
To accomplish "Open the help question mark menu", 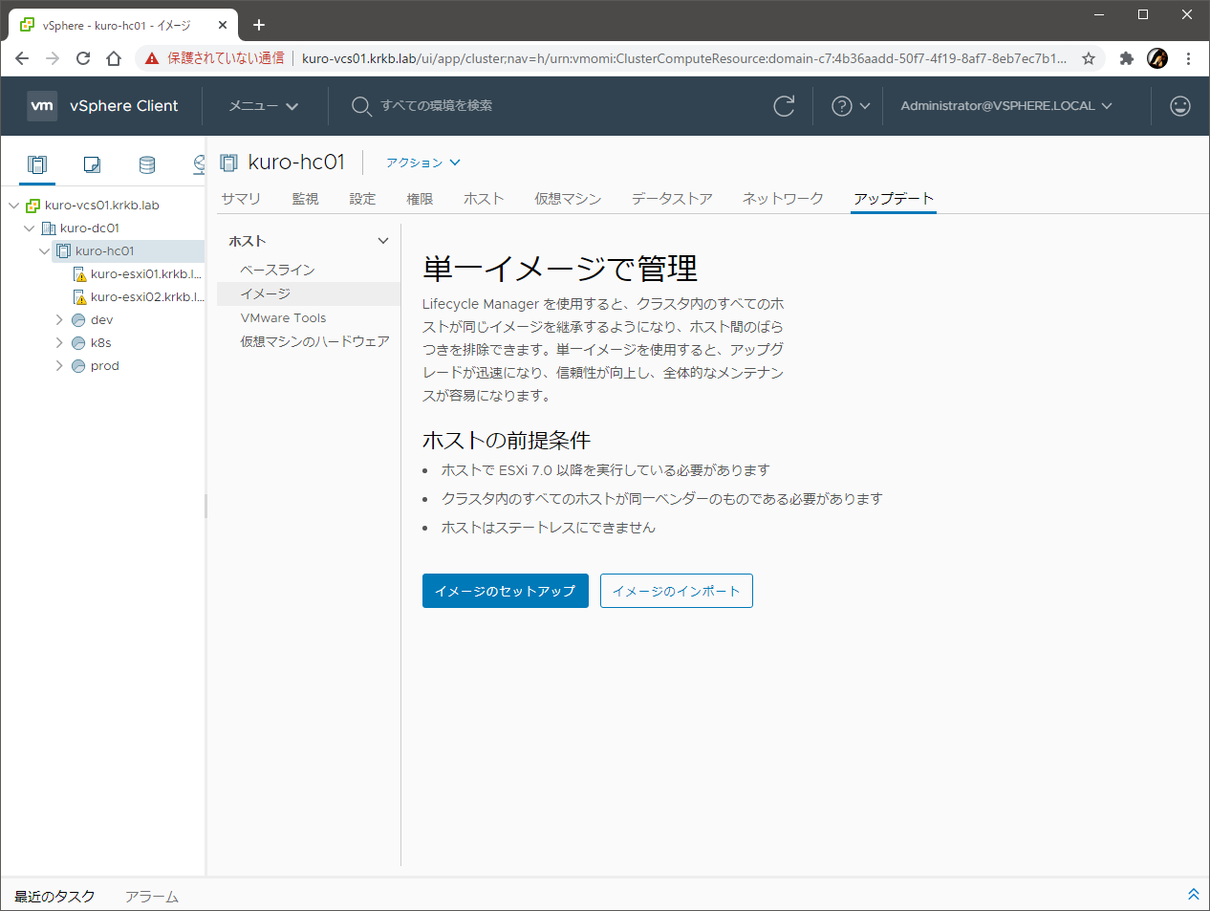I will pyautogui.click(x=850, y=106).
